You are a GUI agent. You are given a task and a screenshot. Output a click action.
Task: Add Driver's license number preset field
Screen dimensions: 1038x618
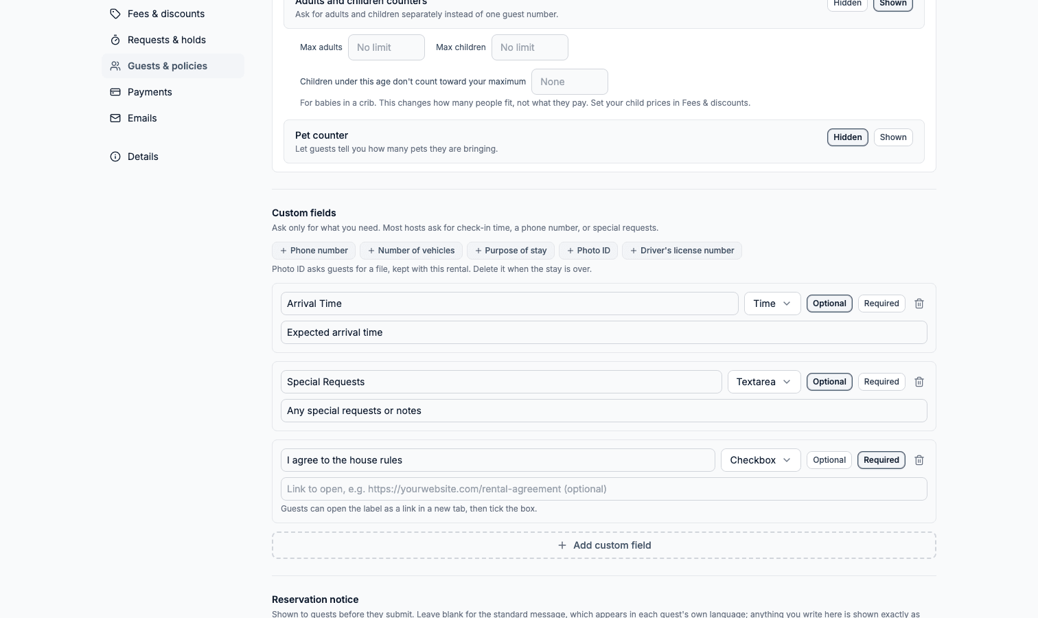coord(682,251)
